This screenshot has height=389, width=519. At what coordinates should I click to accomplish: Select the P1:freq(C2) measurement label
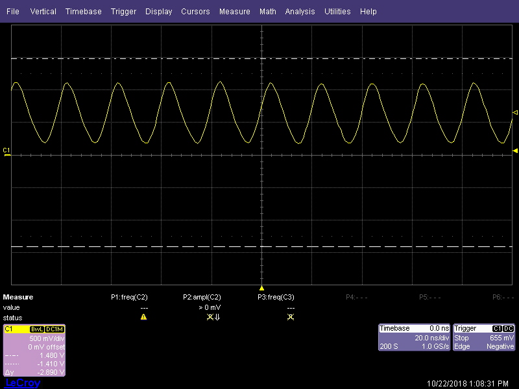129,297
